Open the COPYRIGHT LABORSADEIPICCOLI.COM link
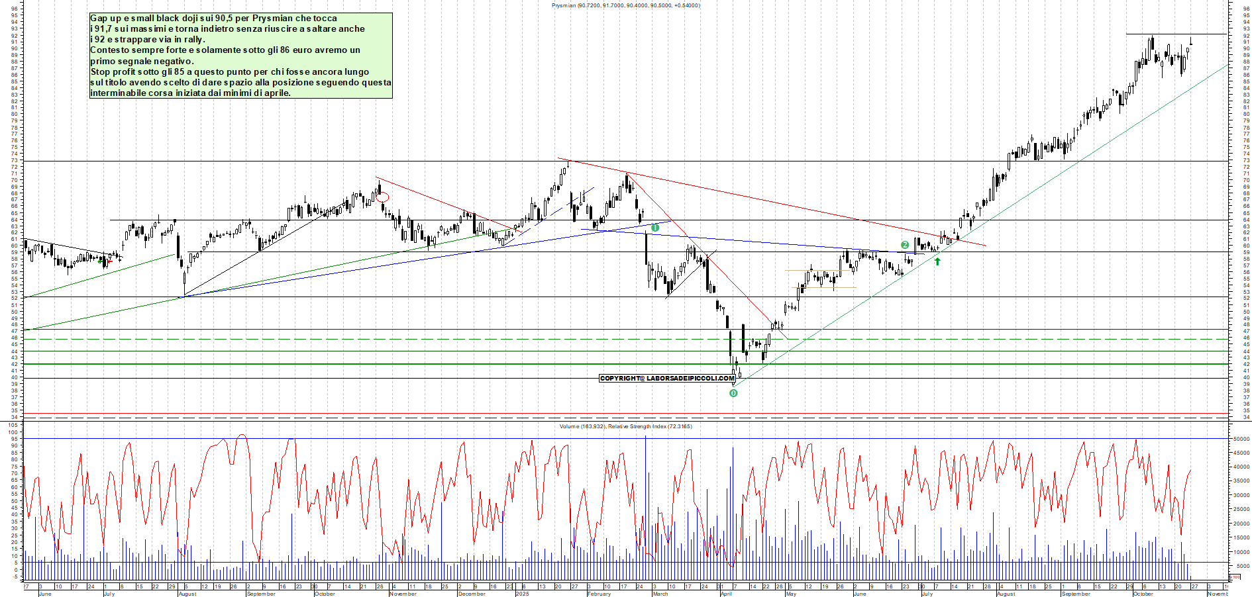1252x597 pixels. point(666,379)
